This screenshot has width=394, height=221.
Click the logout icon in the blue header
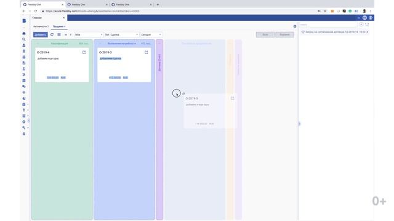(x=371, y=18)
